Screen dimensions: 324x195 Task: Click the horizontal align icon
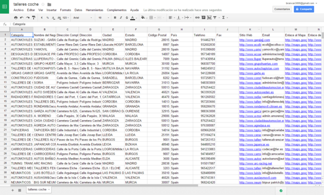point(170,18)
